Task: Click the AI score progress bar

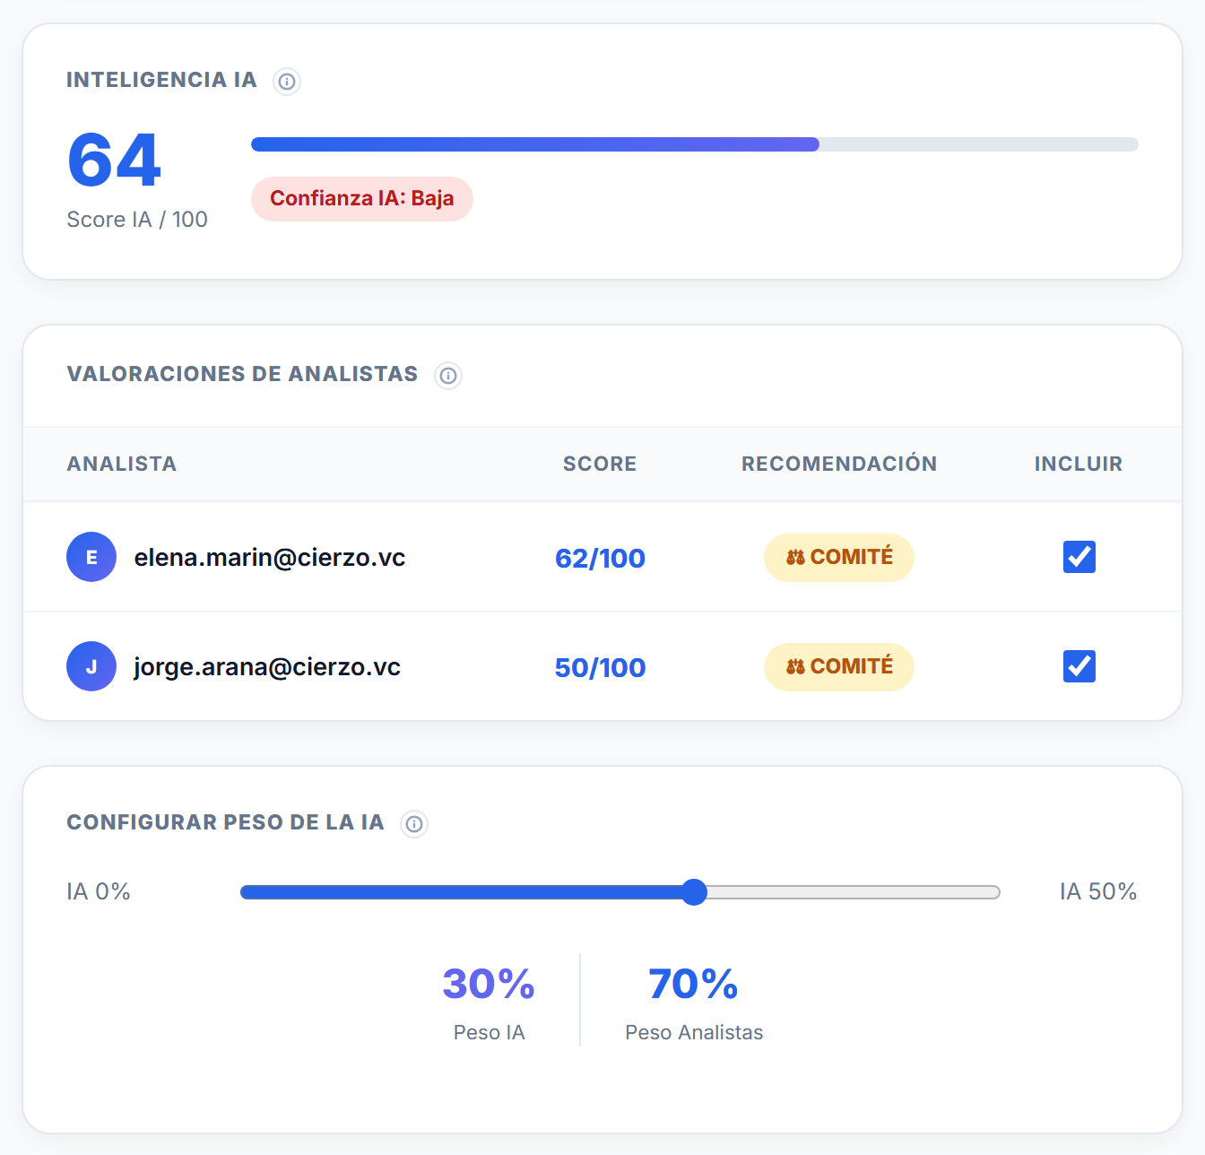Action: (x=695, y=144)
